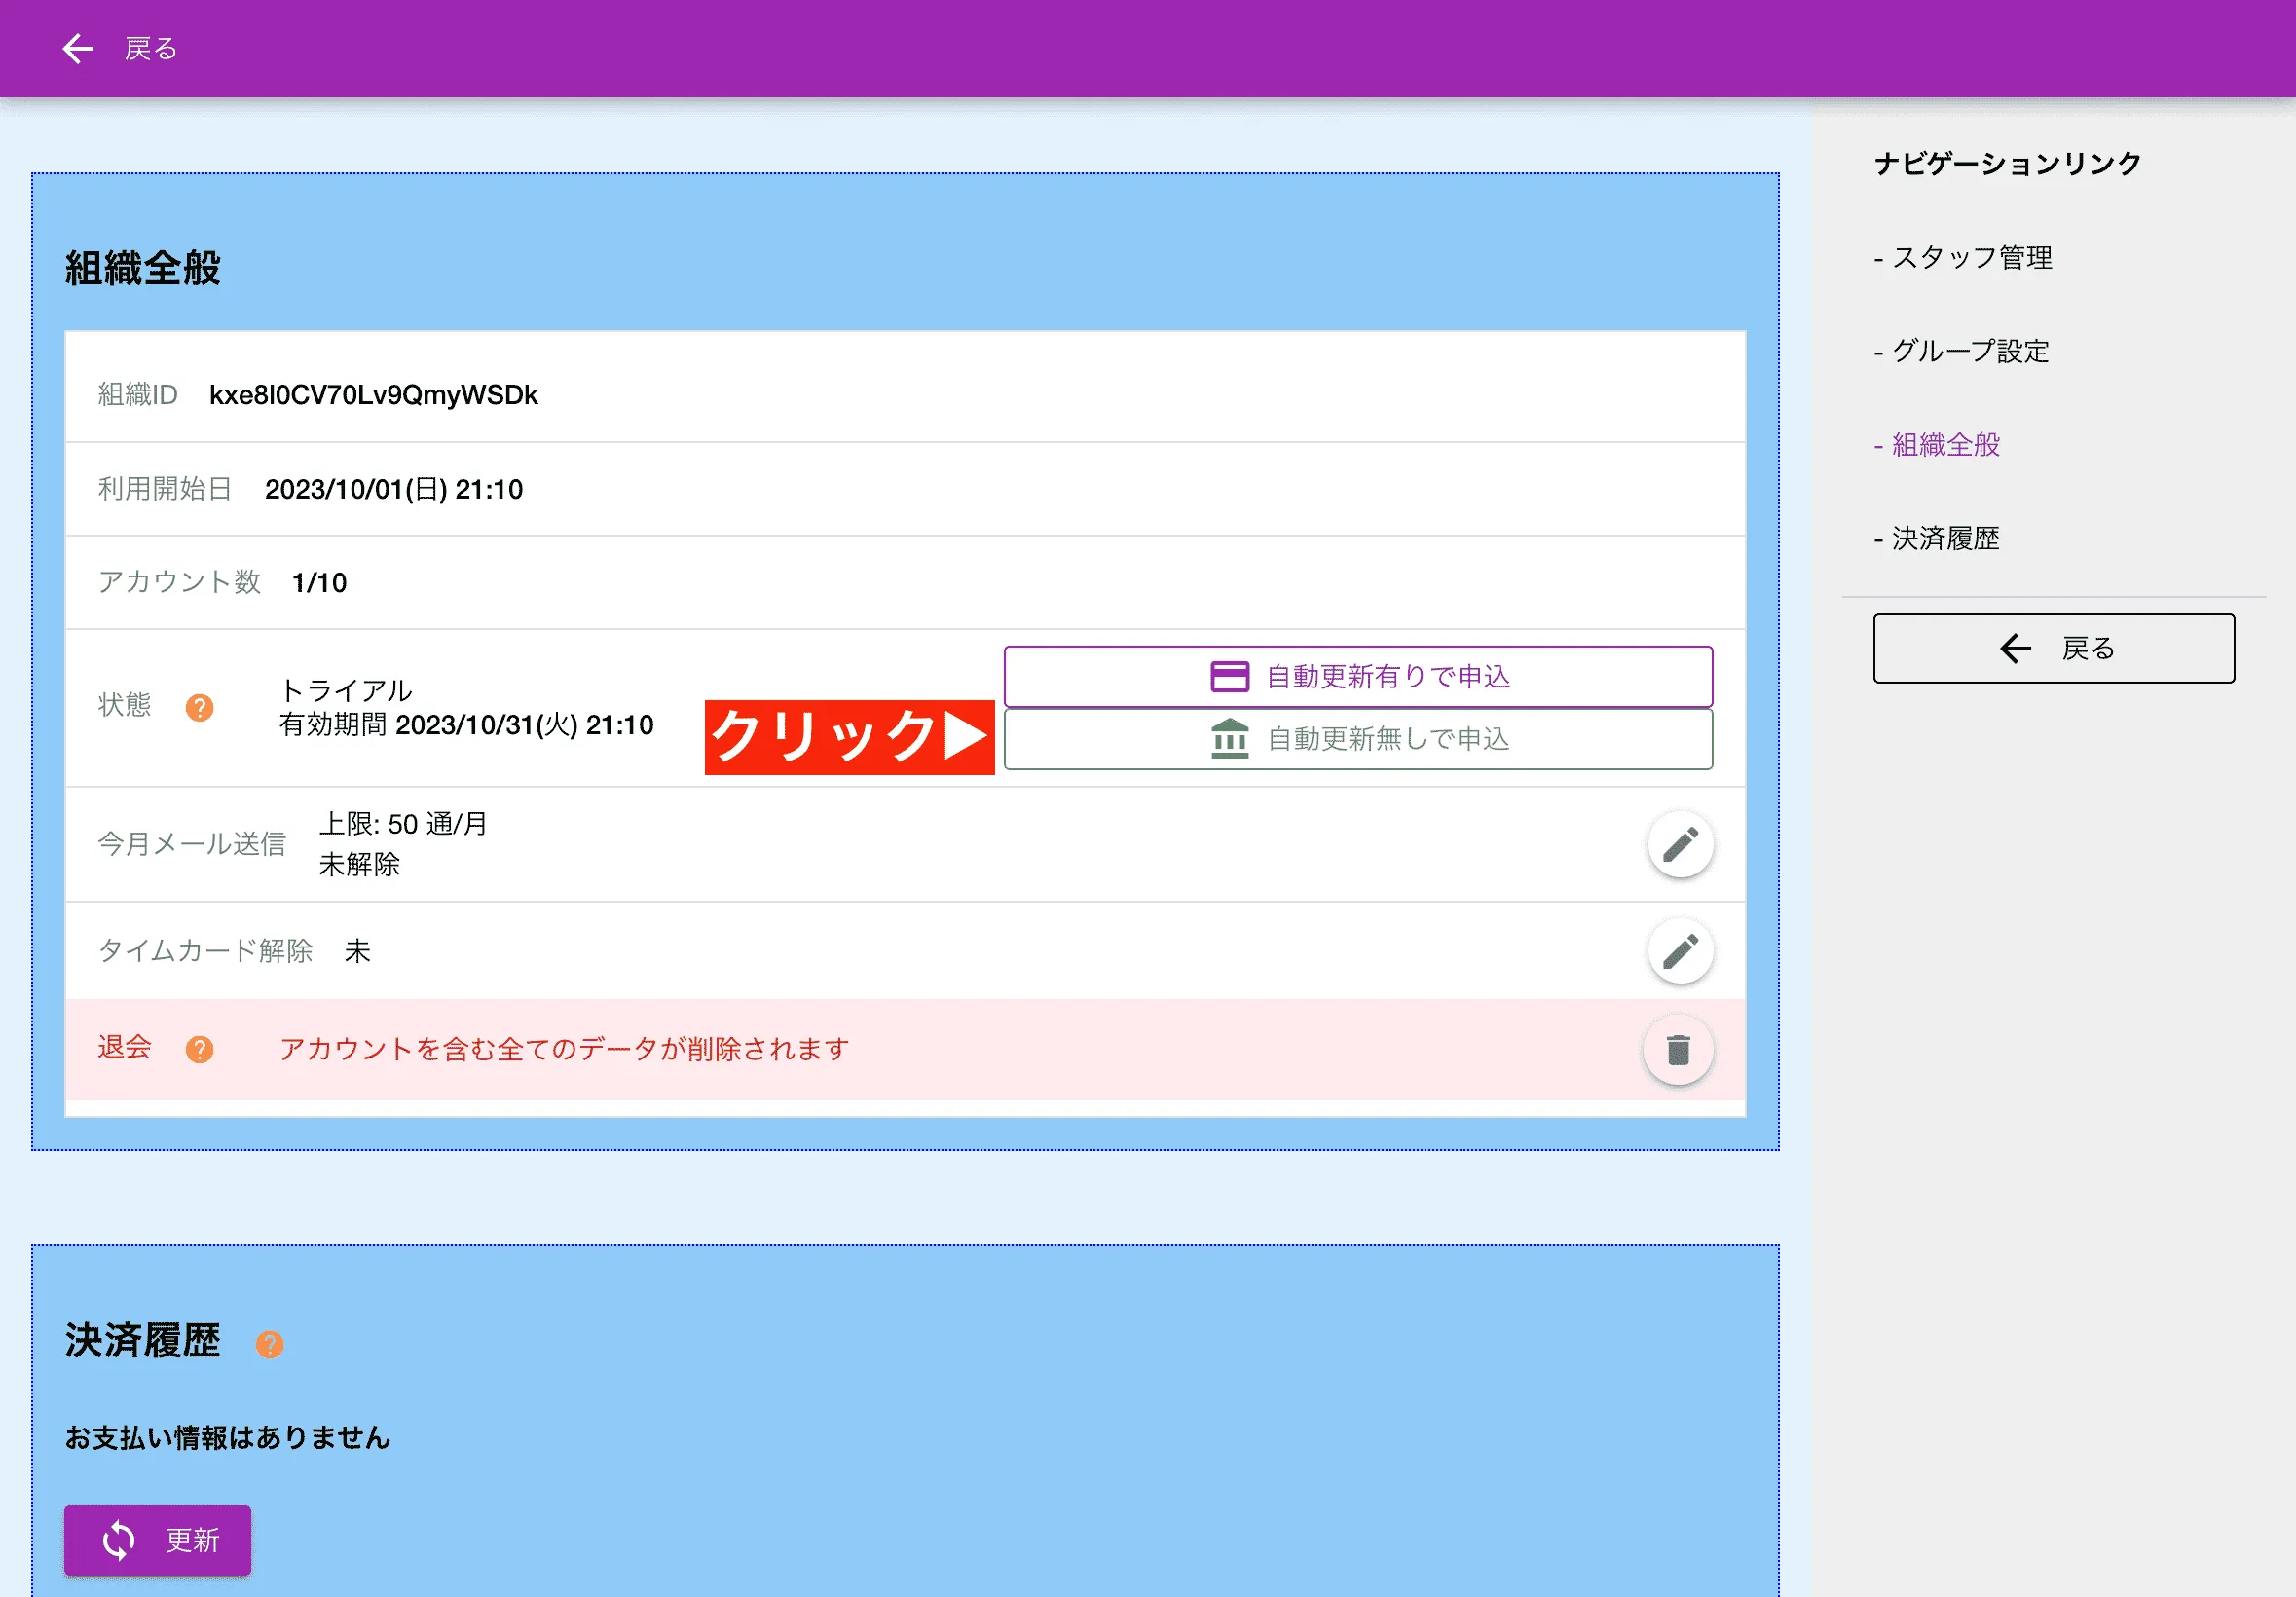The height and width of the screenshot is (1597, 2296).
Task: Click the pencil icon to edit 今月メール送信
Action: (1680, 844)
